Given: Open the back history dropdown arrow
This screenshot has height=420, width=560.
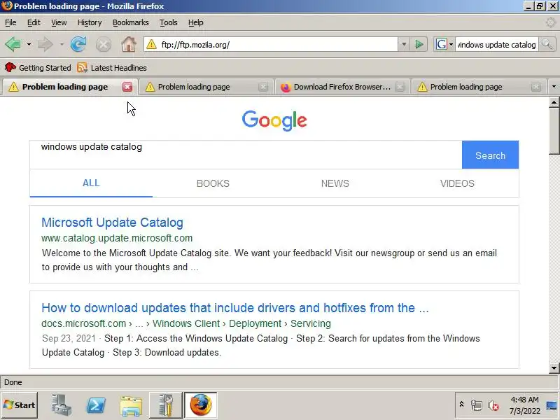Looking at the screenshot, I should click(x=29, y=45).
